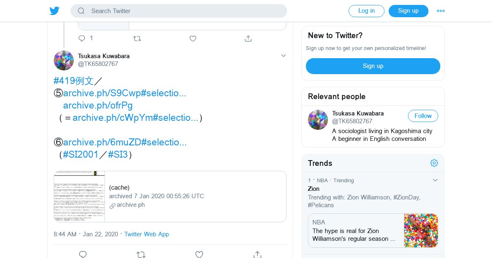Click the Search Twitter field
This screenshot has width=492, height=258.
179,11
